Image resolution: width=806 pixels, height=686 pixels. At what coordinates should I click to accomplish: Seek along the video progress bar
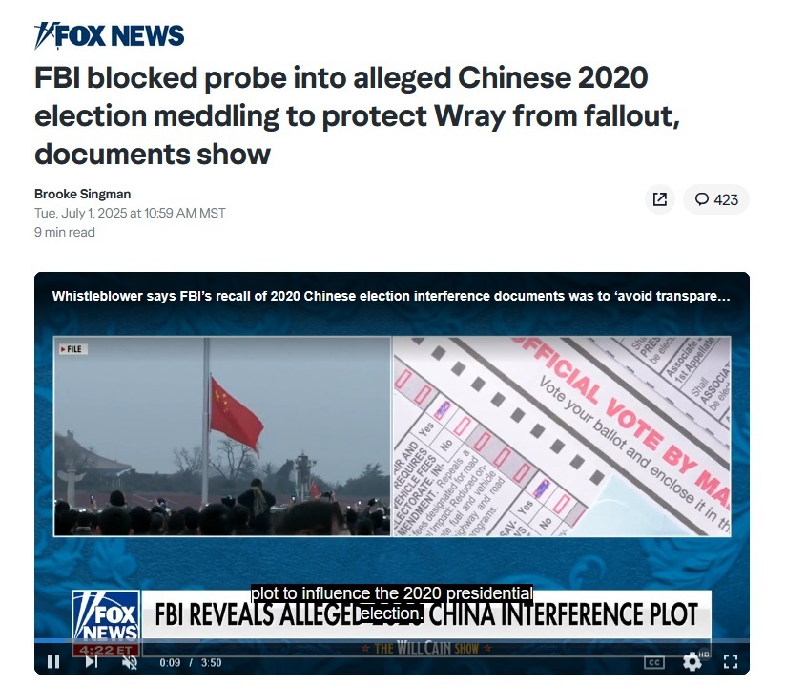click(392, 641)
